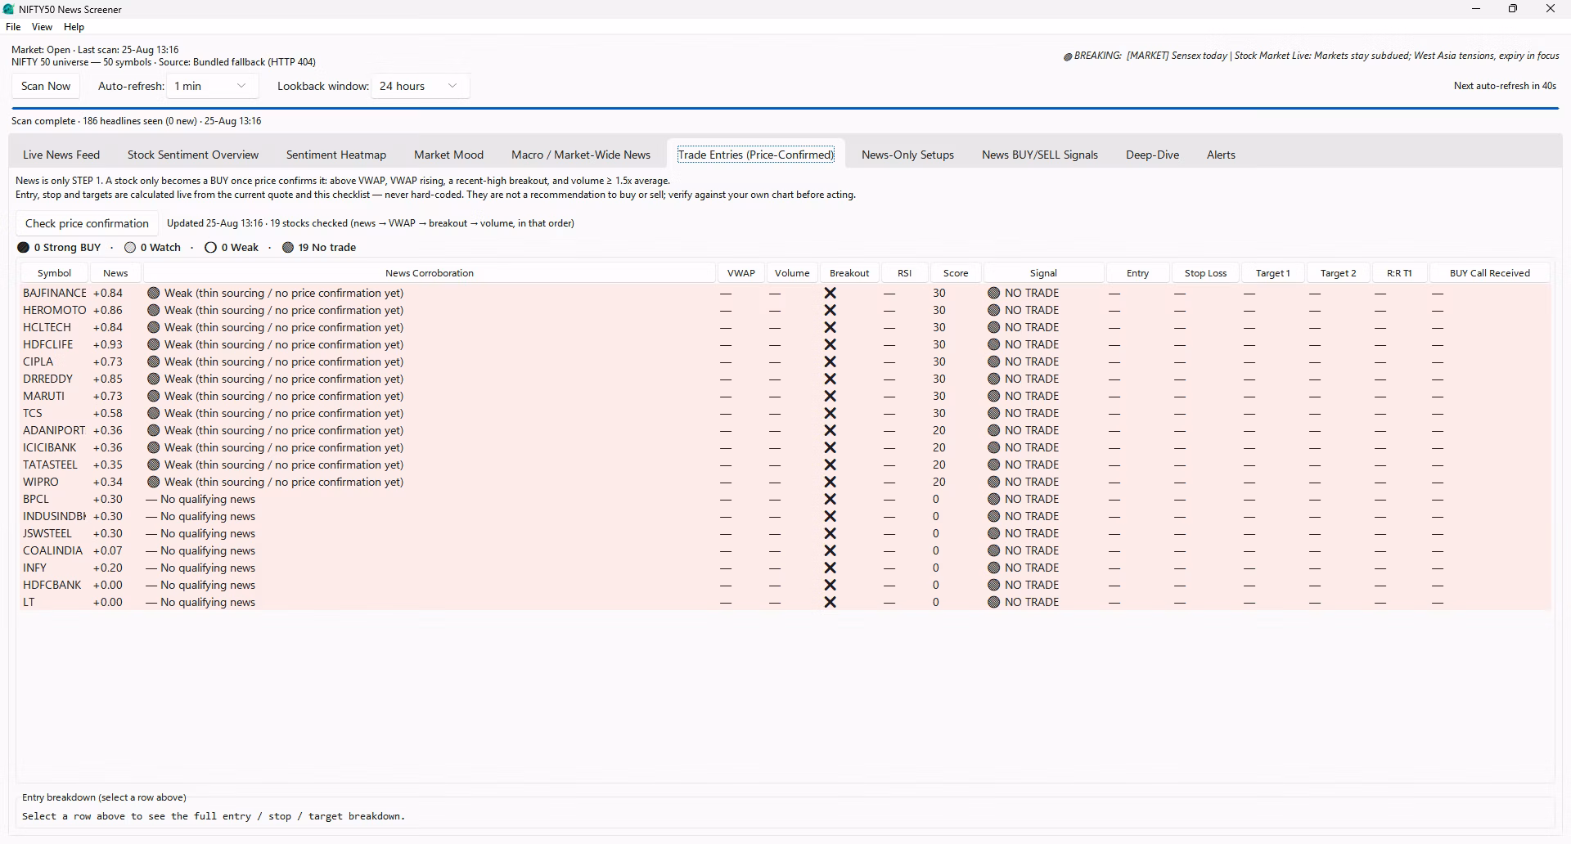Click the BPCL NO TRADE signal icon
This screenshot has width=1571, height=844.
[x=993, y=499]
